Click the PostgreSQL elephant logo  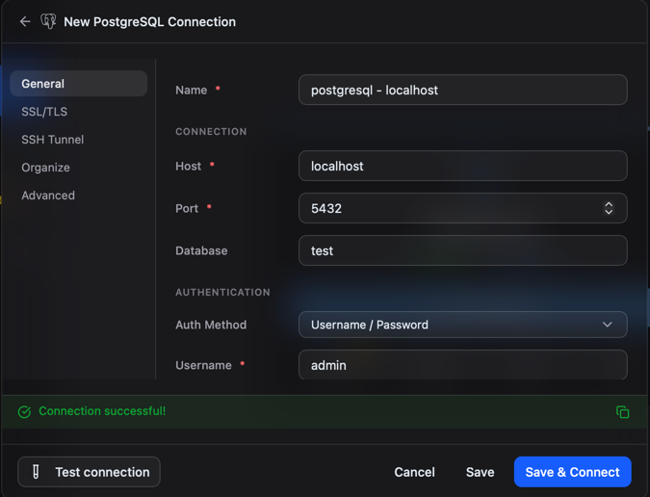pos(48,21)
